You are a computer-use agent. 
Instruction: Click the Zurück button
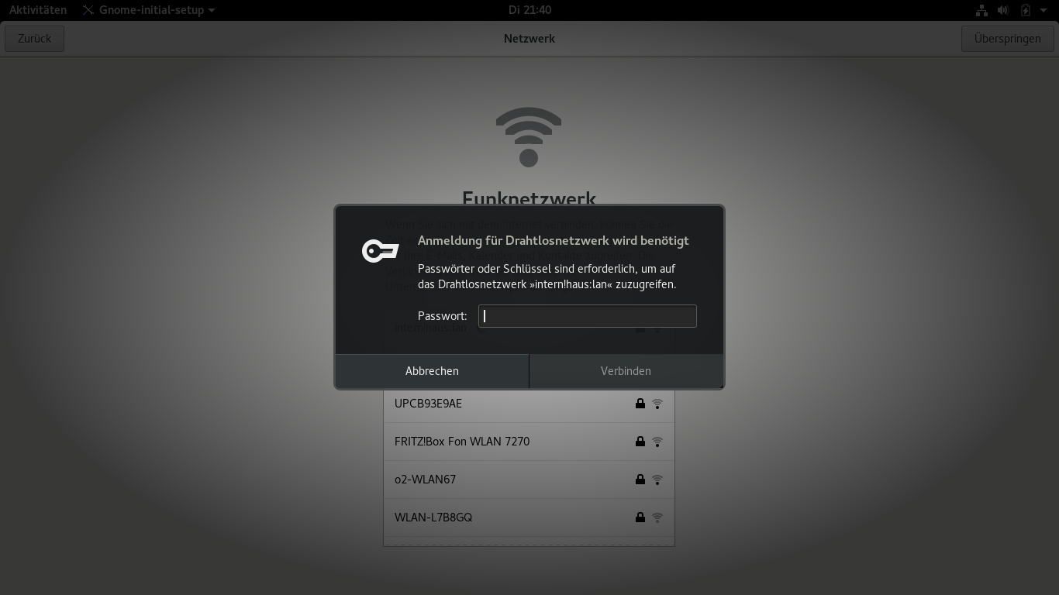click(x=34, y=39)
